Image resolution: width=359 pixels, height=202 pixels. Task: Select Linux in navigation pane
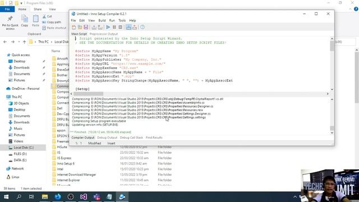[13, 177]
